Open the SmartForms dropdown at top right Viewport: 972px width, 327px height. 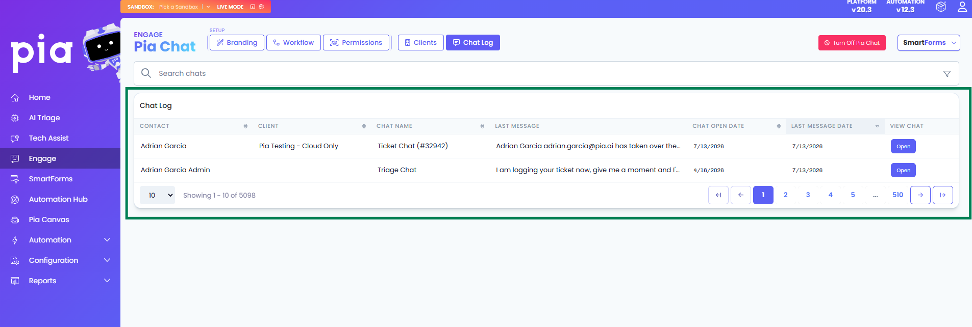[x=929, y=43]
